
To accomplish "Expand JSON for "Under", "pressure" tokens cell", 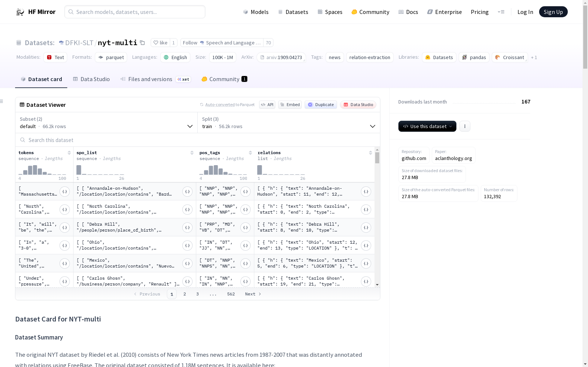I will (x=65, y=281).
